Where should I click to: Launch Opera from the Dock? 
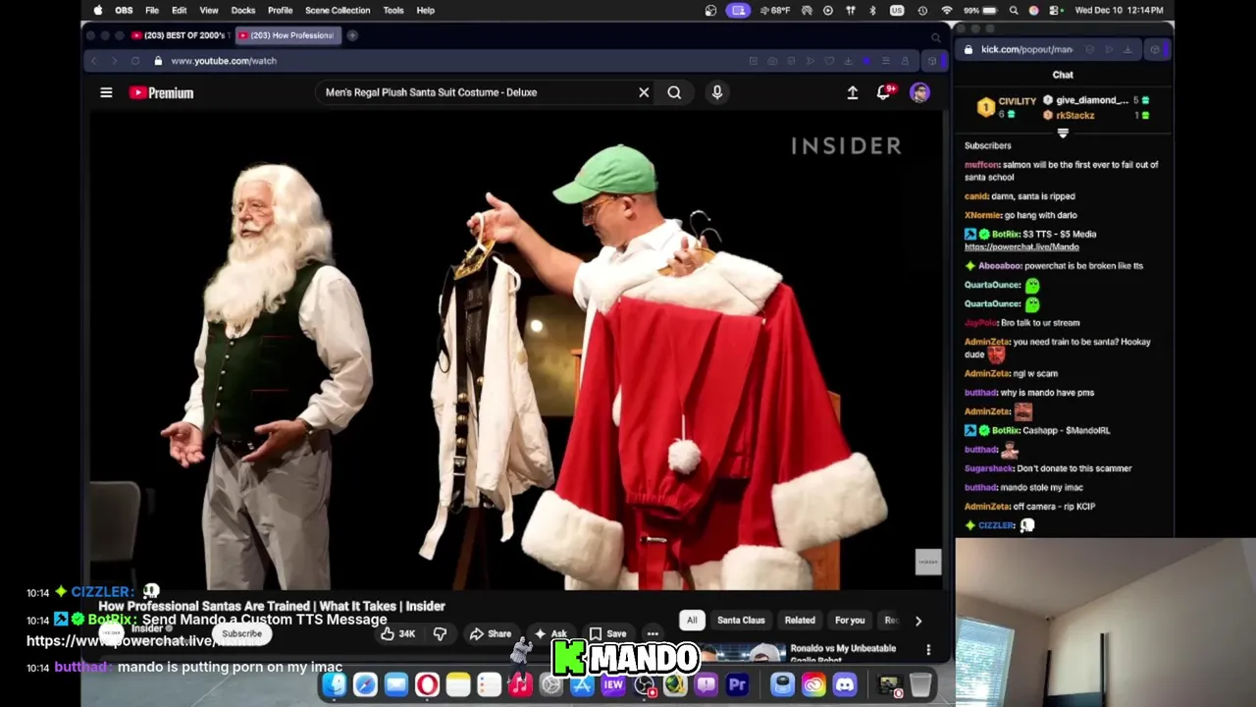tap(427, 684)
